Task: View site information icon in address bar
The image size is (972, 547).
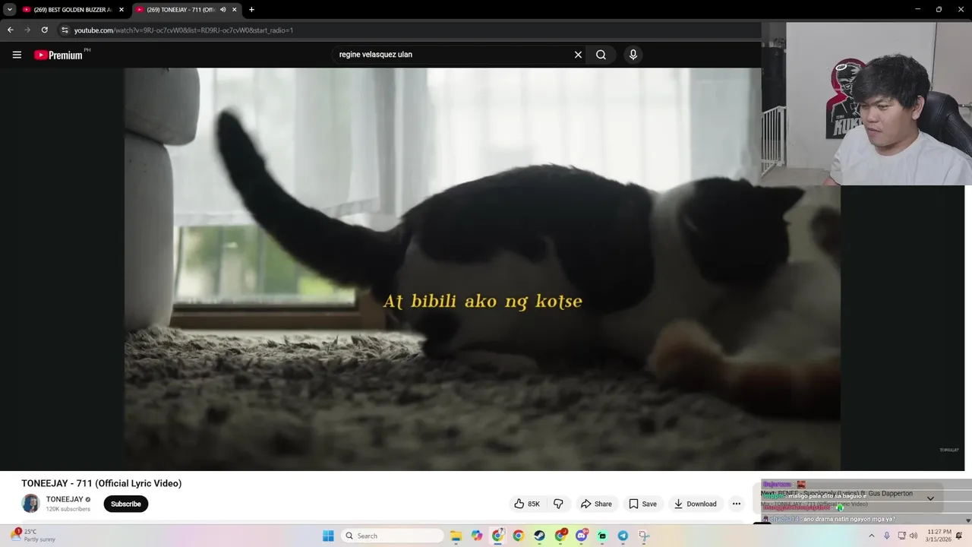Action: 65,30
